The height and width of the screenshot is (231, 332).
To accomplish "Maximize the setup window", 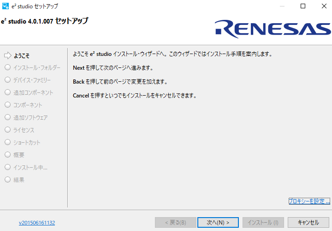I will pos(303,6).
